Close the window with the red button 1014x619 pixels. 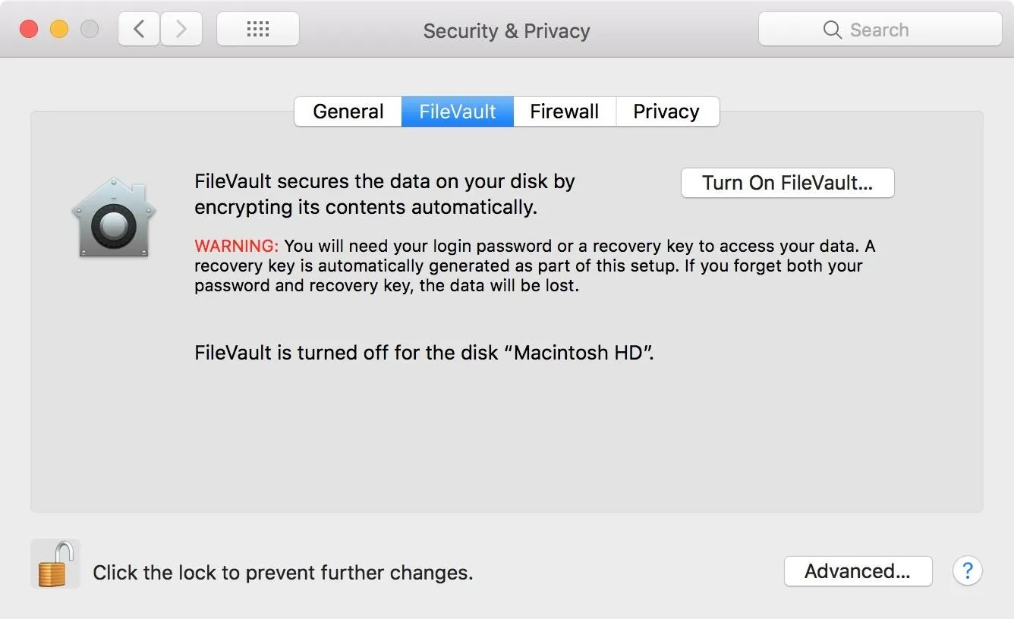(29, 30)
